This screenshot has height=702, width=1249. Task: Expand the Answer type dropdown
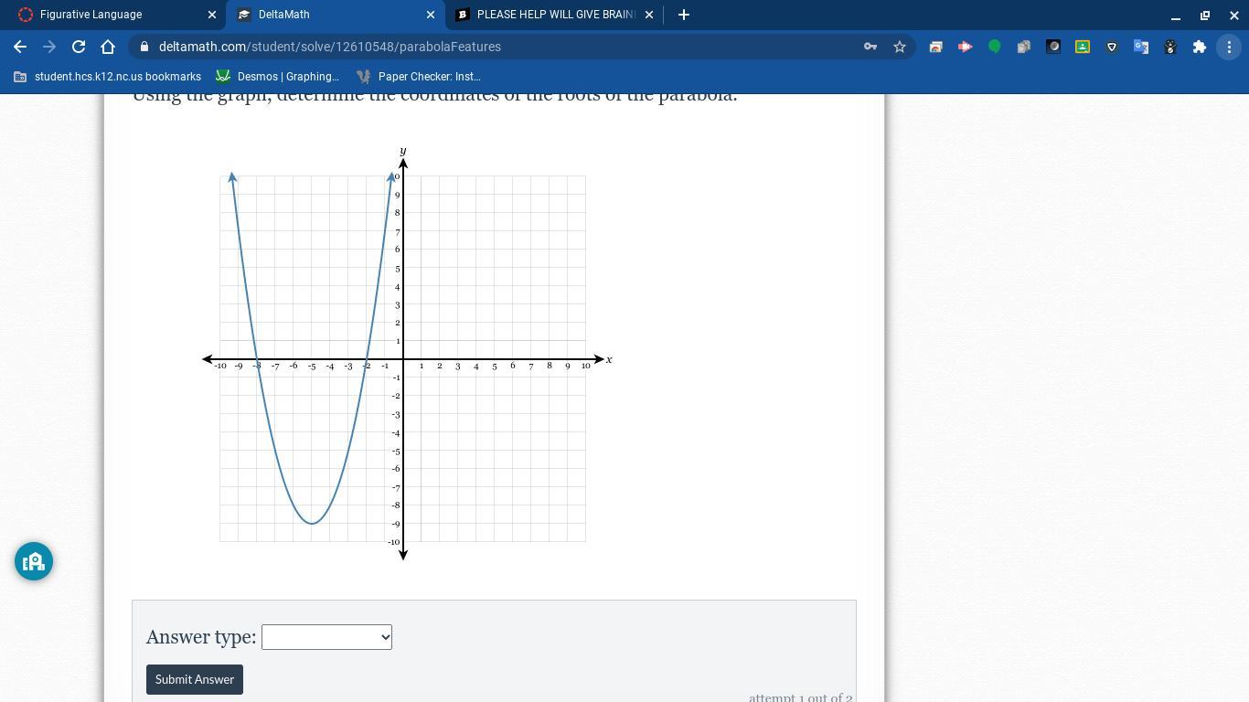click(x=326, y=637)
